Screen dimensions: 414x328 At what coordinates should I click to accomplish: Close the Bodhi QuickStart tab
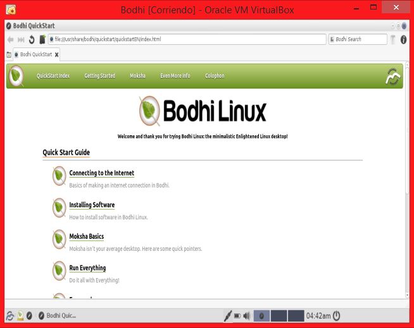click(x=56, y=54)
